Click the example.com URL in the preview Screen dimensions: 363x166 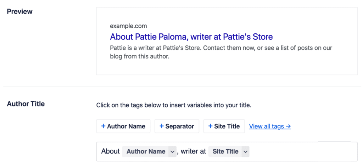click(128, 26)
